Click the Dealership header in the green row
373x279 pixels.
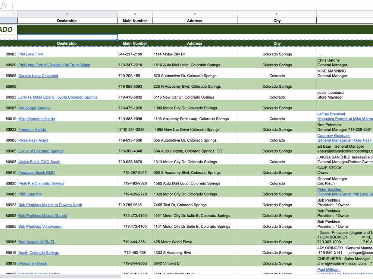point(67,44)
